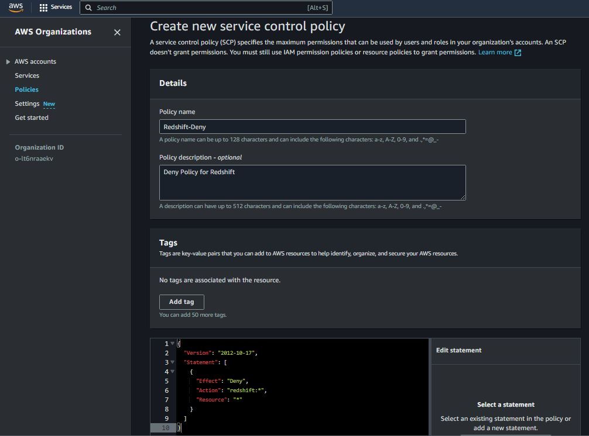Expand the AWS accounts tree arrow
This screenshot has height=436, width=589.
tap(8, 62)
